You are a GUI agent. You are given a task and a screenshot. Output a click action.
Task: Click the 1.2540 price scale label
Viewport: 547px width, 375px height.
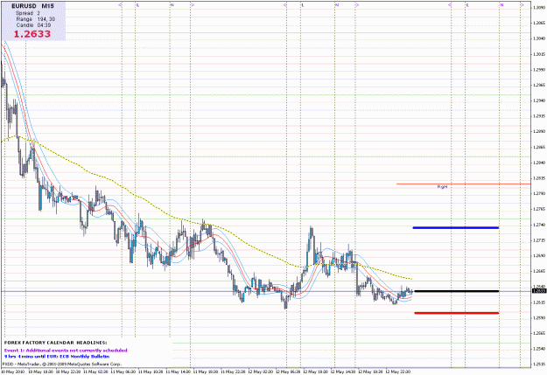(539, 349)
